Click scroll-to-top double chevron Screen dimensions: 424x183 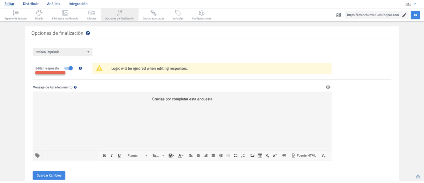418,176
